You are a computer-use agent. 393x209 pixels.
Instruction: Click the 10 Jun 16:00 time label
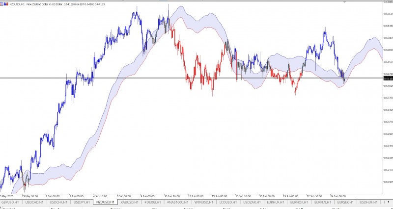pos(171,196)
